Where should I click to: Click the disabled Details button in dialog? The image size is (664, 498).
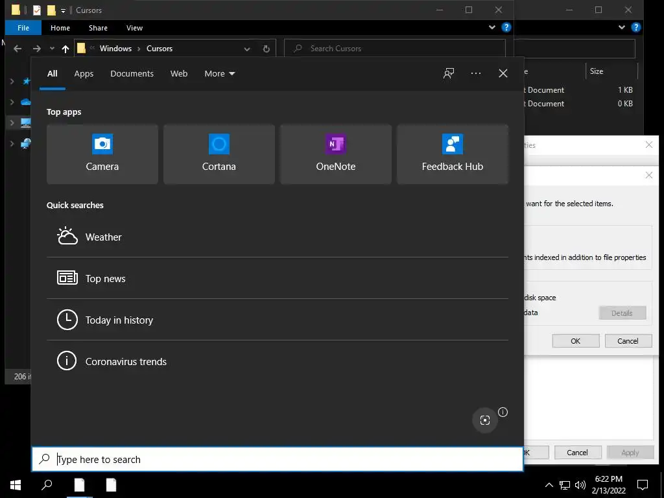622,313
